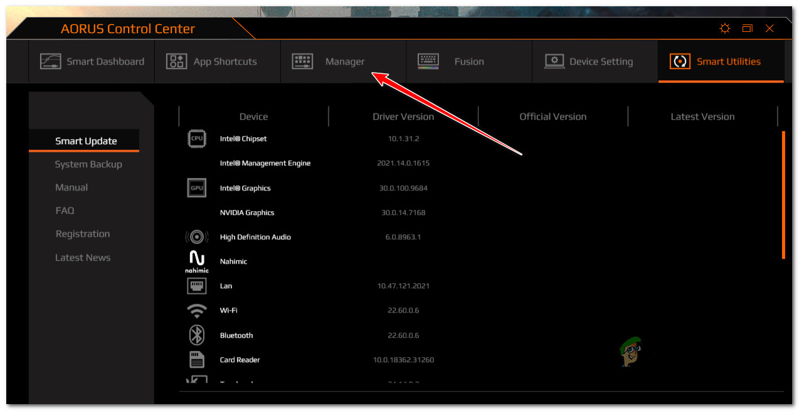Open the App Shortcuts tab
This screenshot has height=411, width=799.
[x=218, y=61]
